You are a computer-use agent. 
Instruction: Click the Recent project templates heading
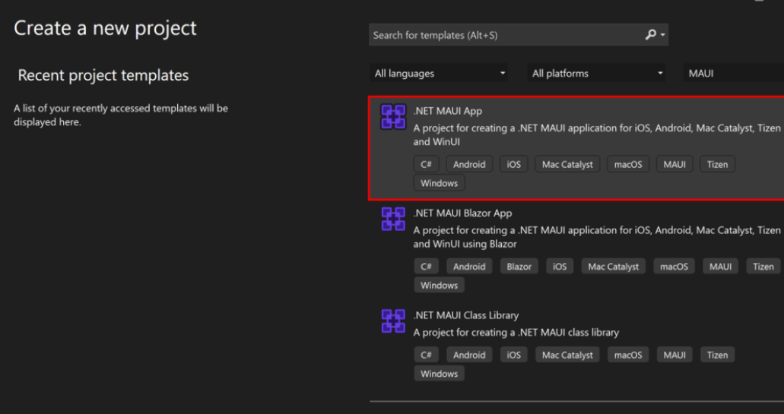click(103, 75)
